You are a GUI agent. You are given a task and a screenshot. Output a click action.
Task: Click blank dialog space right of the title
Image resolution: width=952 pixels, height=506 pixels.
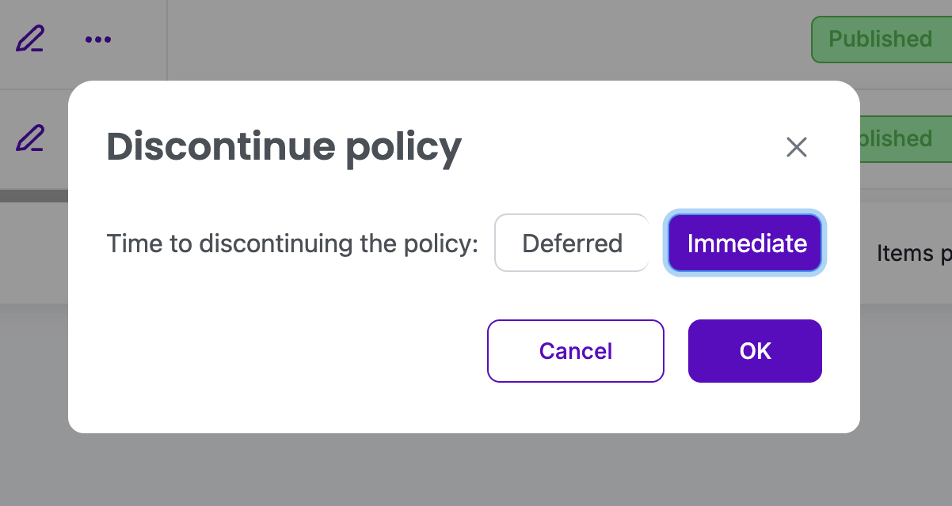[618, 147]
